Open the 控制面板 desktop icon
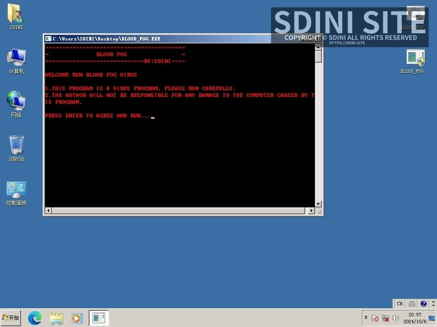The height and width of the screenshot is (327, 437). point(16,193)
